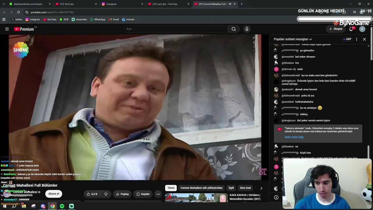Click the chat info icon below messages
This screenshot has height=210, width=373.
coord(276,197)
